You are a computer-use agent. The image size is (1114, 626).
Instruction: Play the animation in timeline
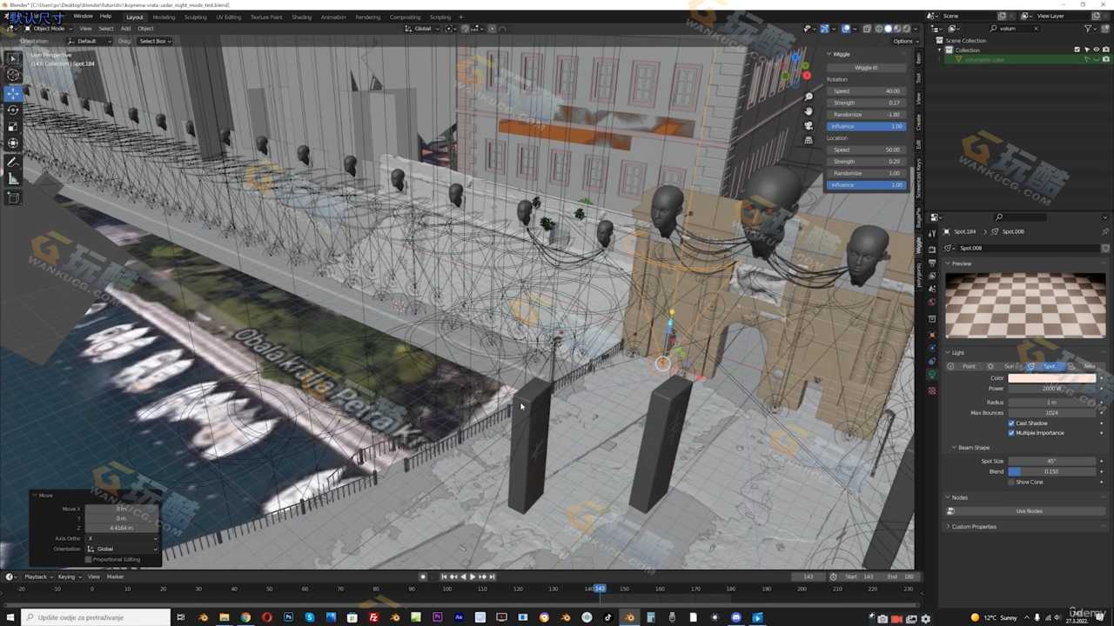[x=473, y=576]
